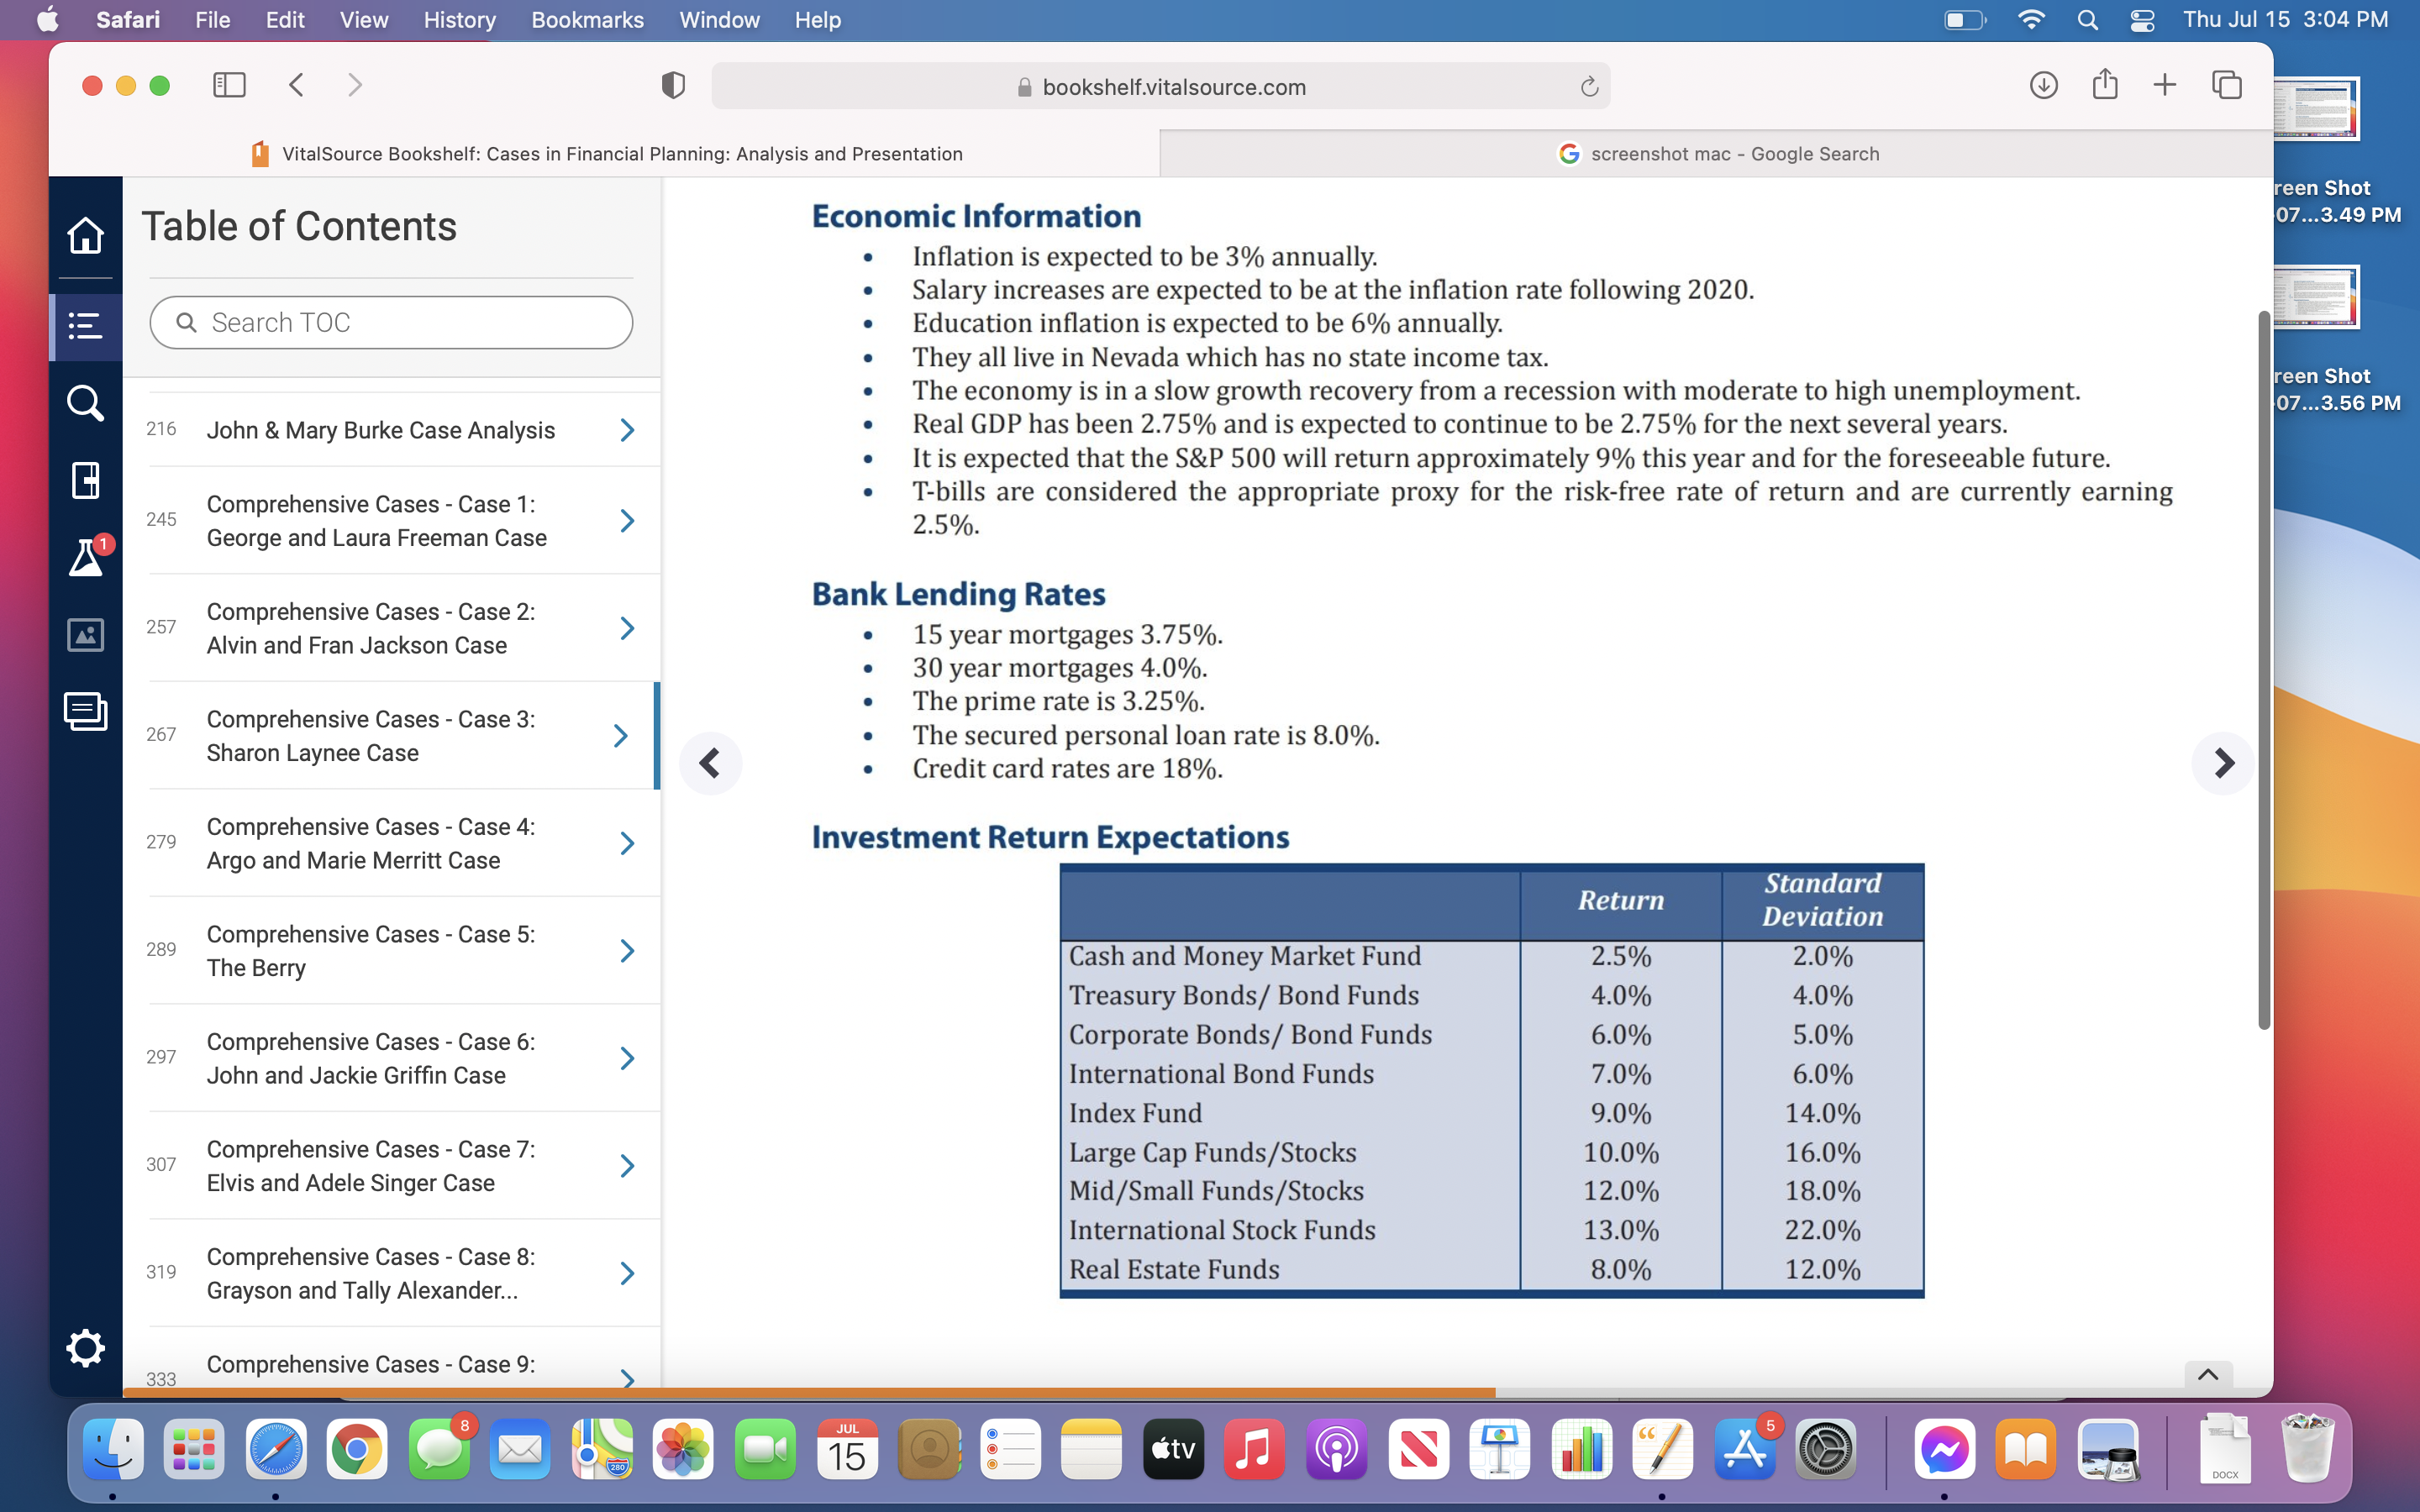Expand Case 7 Elvis and Adele Singer chevron

[x=627, y=1166]
